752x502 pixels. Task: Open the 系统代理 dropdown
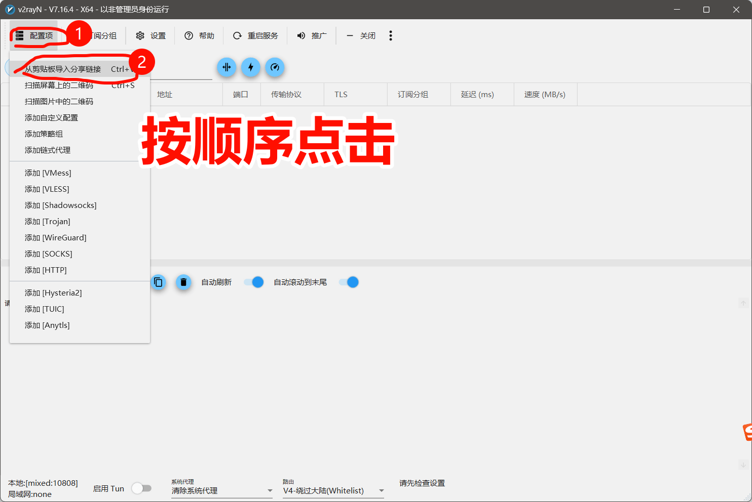point(221,490)
